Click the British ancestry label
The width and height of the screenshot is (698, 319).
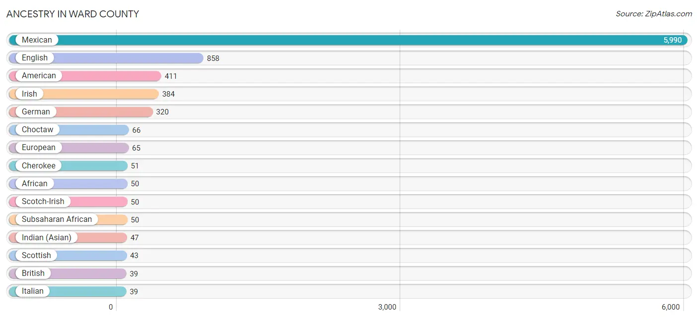33,273
